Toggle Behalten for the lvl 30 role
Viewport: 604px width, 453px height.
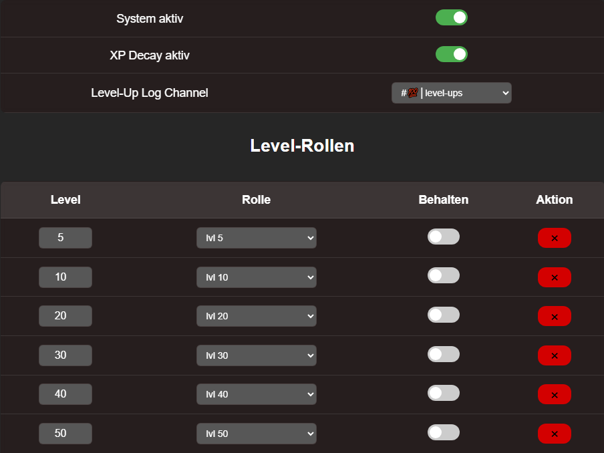(x=443, y=354)
